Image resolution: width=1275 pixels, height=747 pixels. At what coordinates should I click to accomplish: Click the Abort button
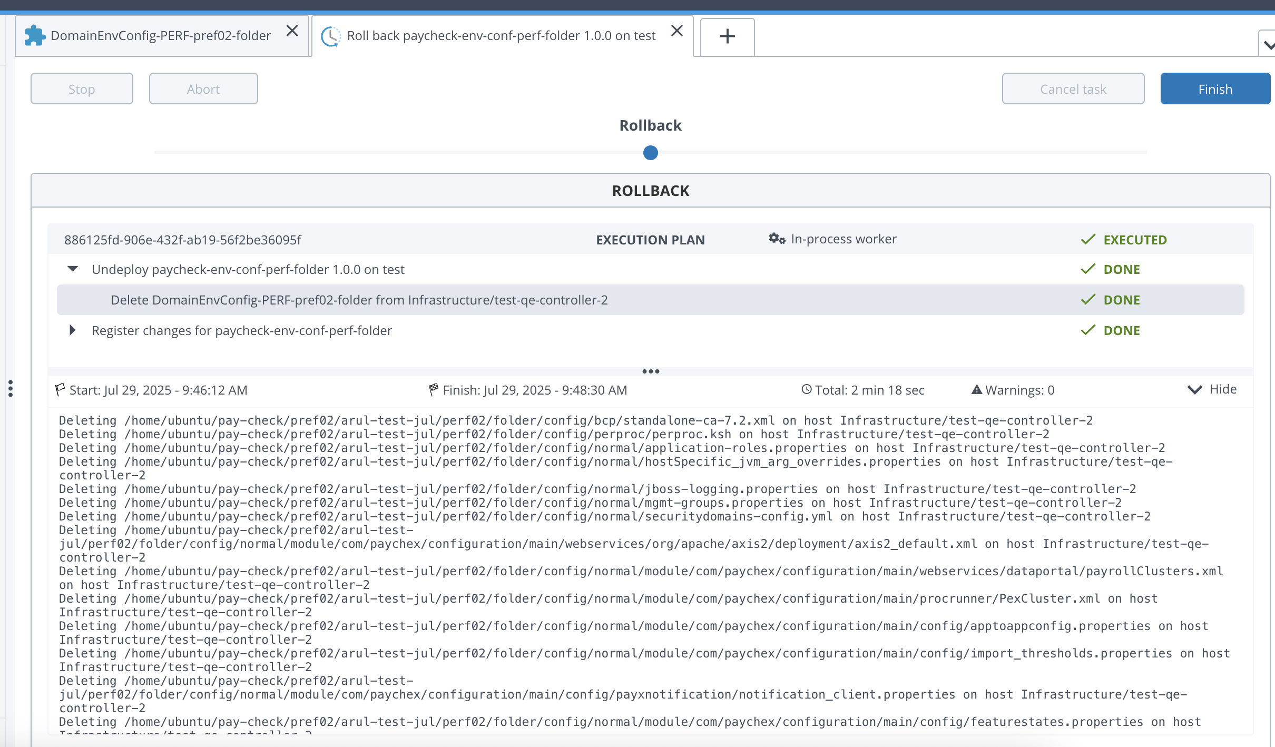pos(203,89)
